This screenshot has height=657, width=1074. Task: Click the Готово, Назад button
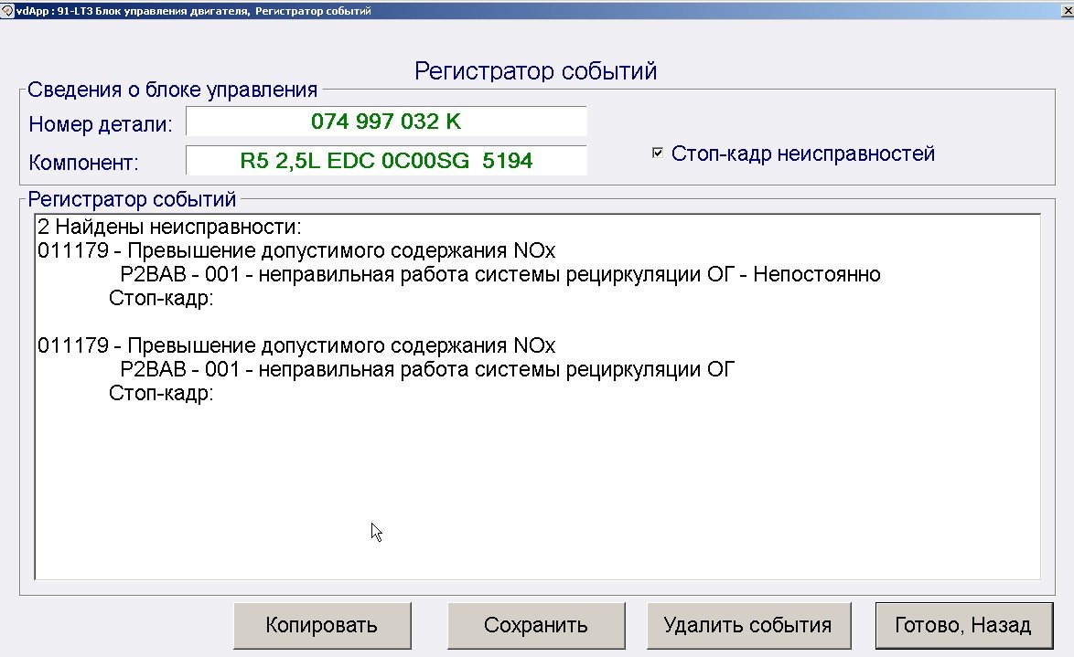click(963, 626)
